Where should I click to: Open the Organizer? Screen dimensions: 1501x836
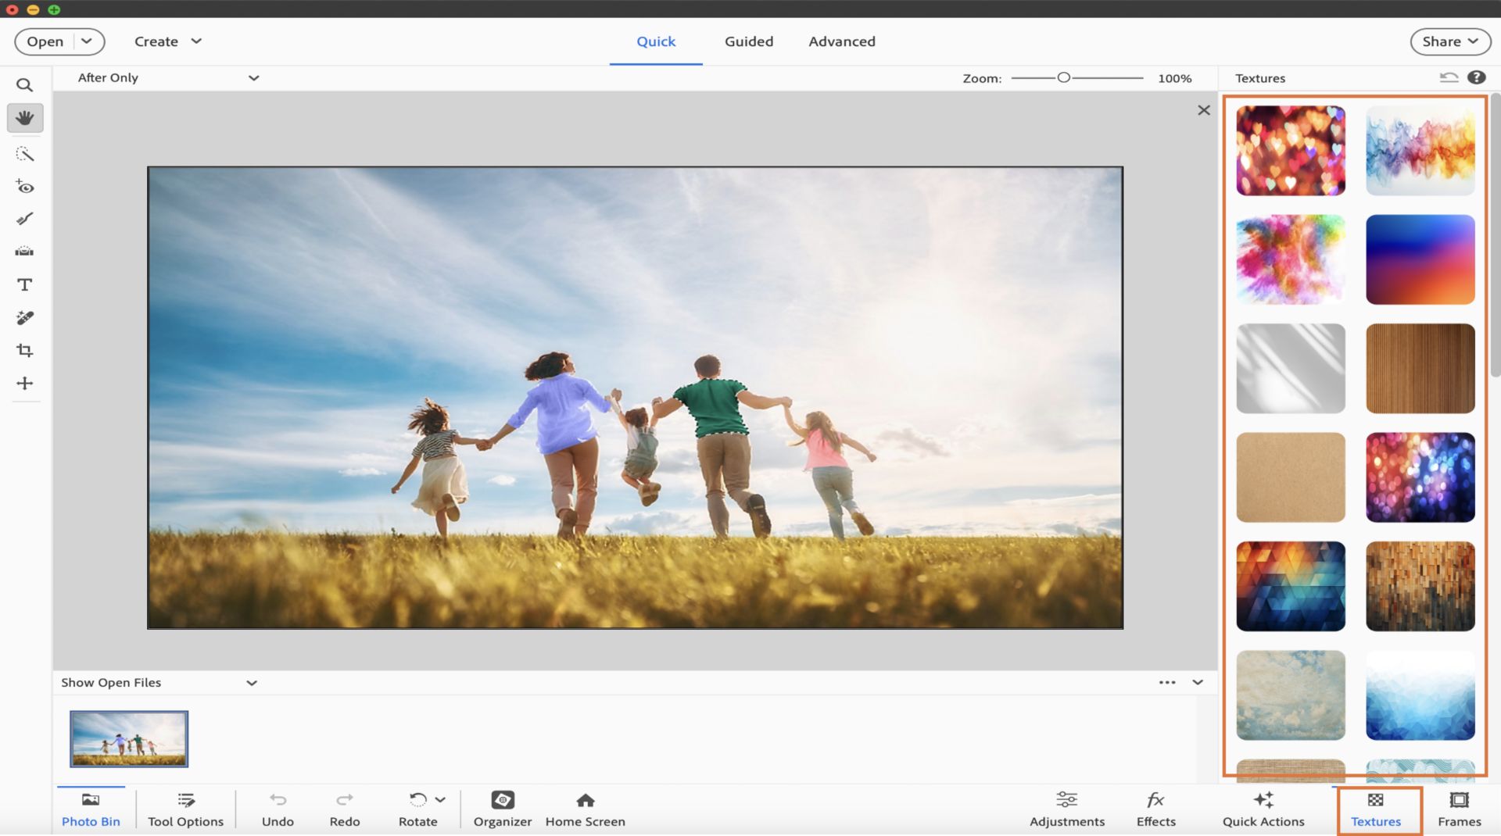502,809
